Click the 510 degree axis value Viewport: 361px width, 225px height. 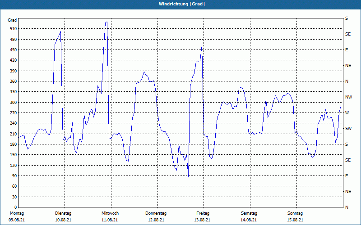pyautogui.click(x=14, y=29)
